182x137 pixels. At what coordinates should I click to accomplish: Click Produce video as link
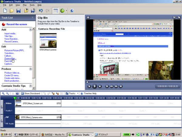coord(12,73)
